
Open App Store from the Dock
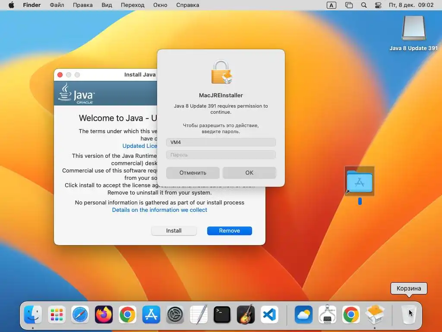(151, 314)
